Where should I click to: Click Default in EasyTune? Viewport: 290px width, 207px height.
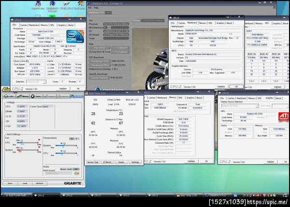point(40,183)
